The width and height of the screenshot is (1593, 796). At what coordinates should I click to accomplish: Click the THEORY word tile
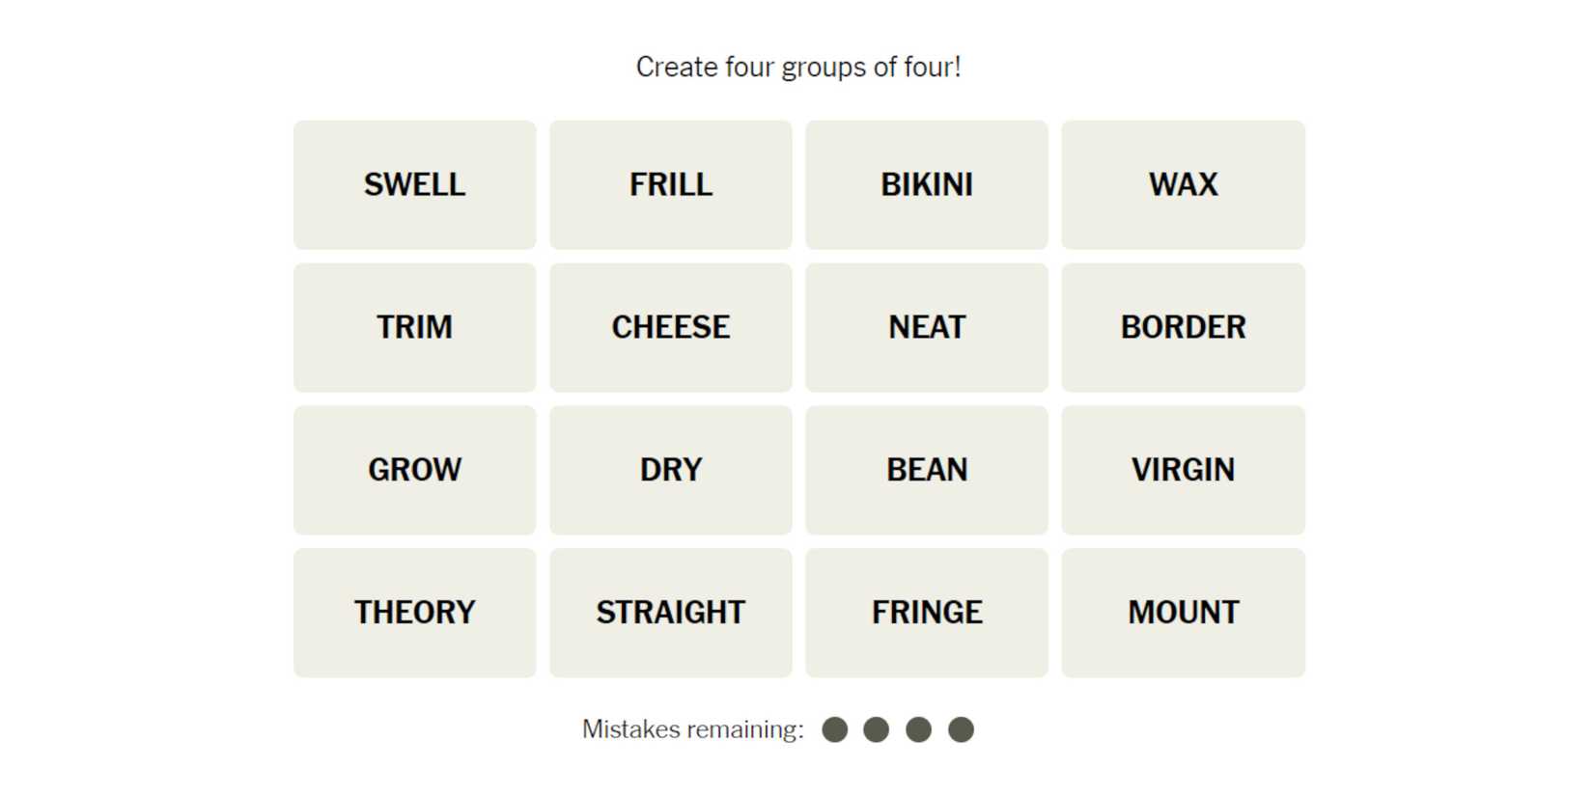(414, 613)
